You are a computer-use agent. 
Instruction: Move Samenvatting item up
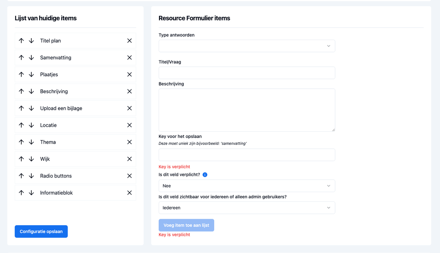[21, 58]
